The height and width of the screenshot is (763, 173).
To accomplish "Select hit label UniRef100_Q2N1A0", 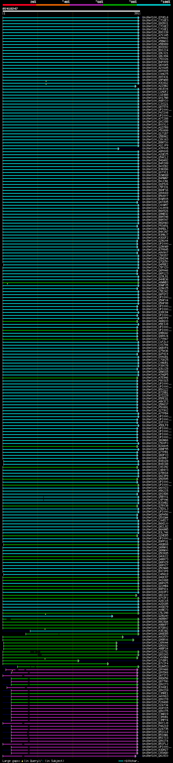I will 155,616.
